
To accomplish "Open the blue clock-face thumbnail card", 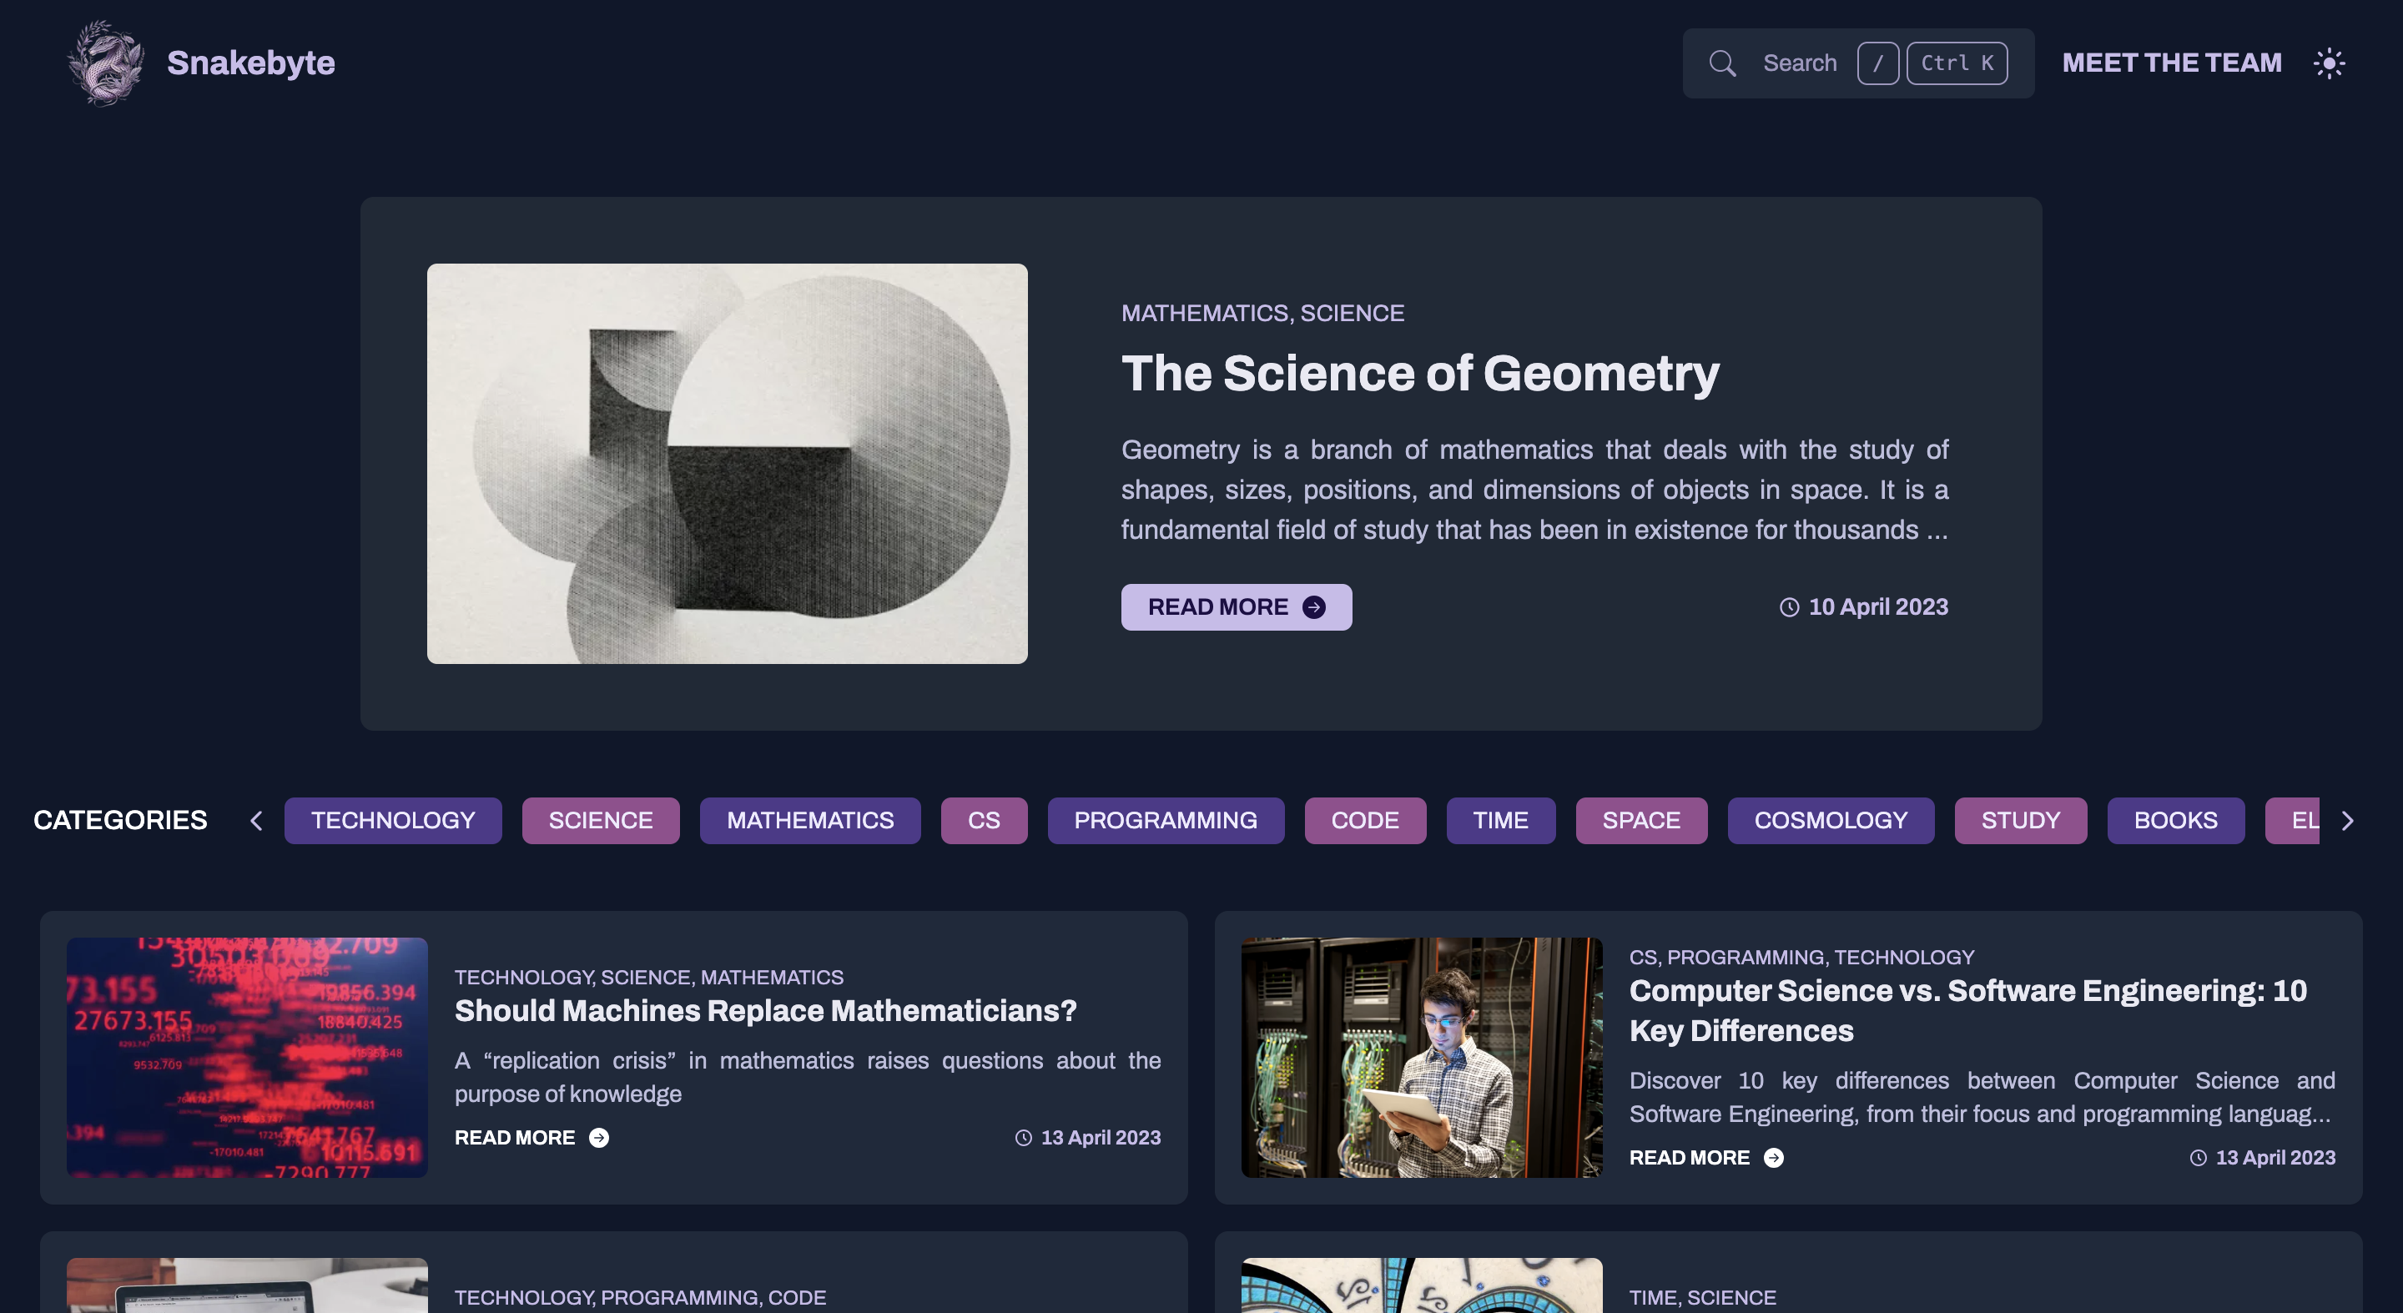I will tap(1422, 1286).
